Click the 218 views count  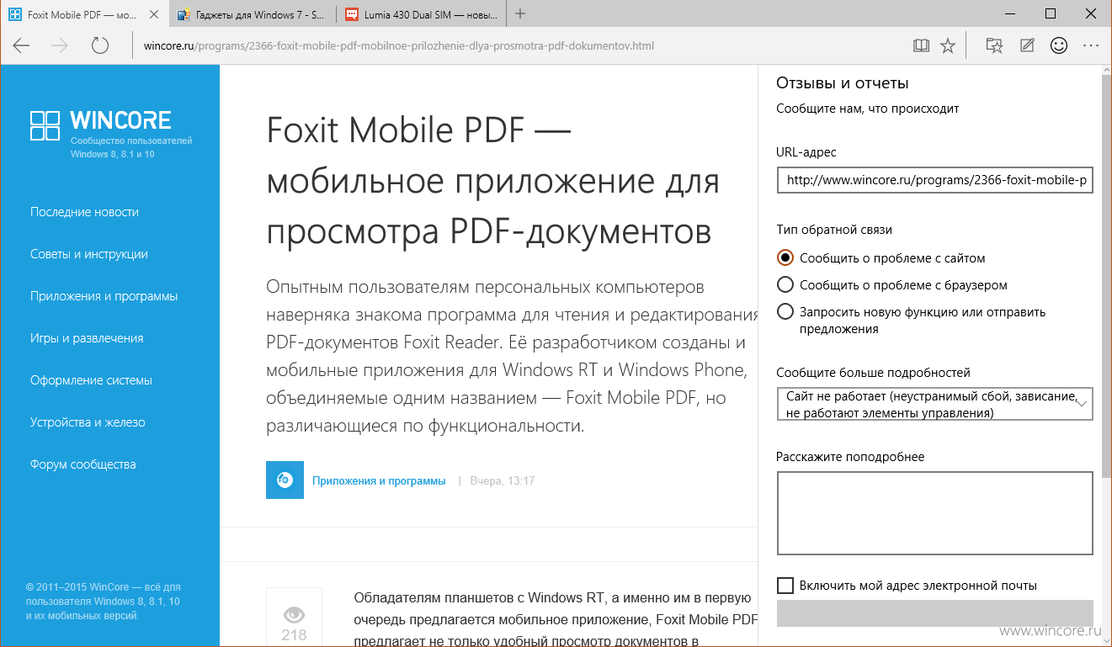pos(294,635)
